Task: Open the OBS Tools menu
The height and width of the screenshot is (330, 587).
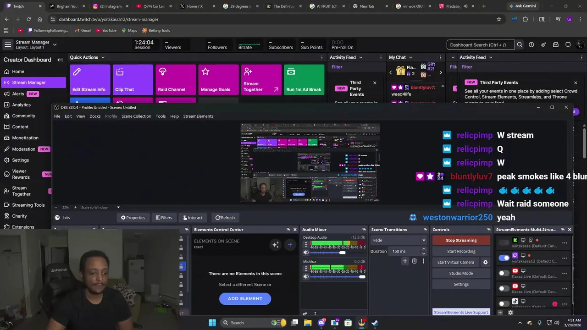Action: click(161, 116)
